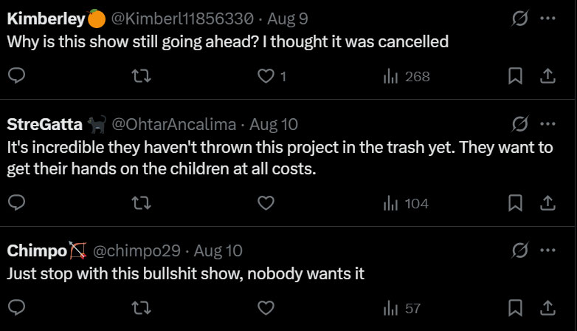View analytics for tweet with 57 views
The width and height of the screenshot is (577, 331).
pyautogui.click(x=403, y=307)
